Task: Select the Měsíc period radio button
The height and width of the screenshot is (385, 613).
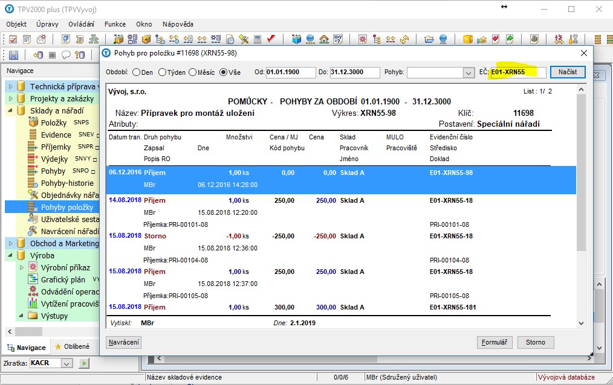Action: pos(192,72)
